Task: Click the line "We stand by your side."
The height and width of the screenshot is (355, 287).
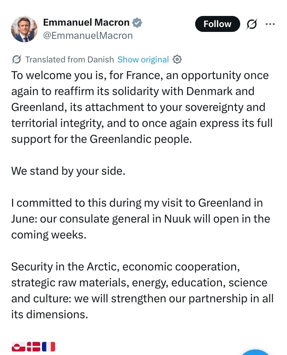Action: [x=68, y=171]
